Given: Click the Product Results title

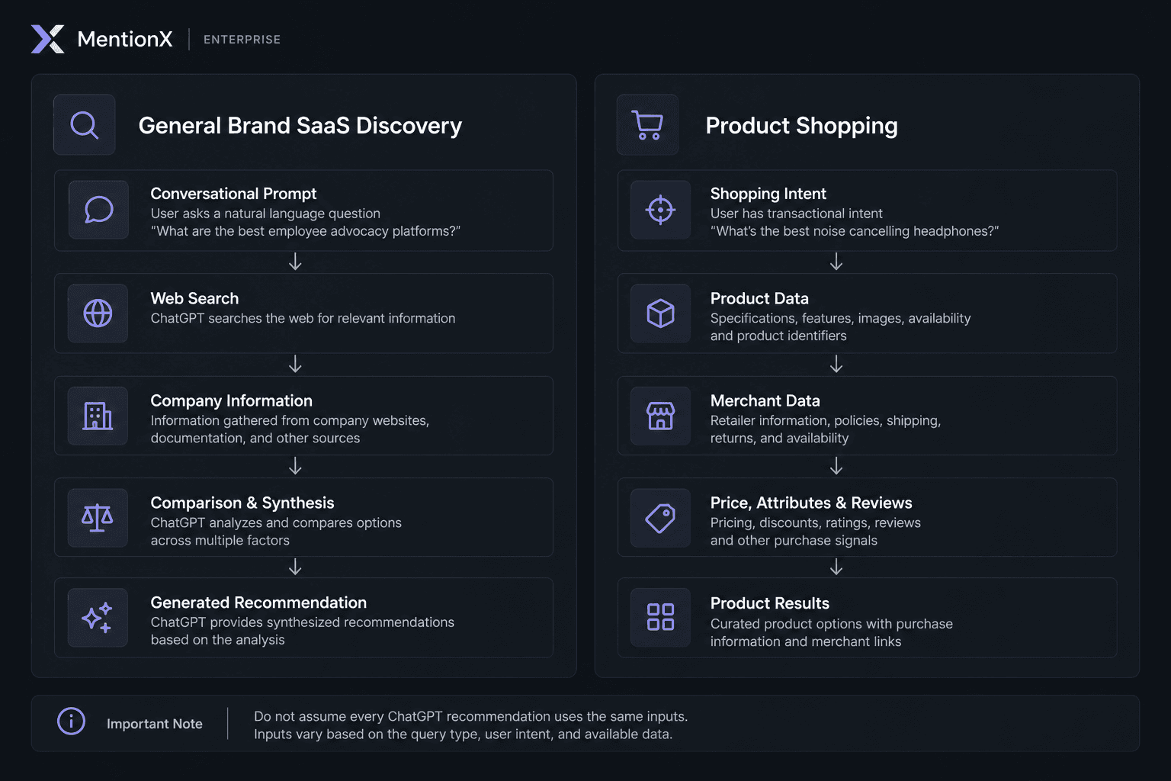Looking at the screenshot, I should point(769,603).
